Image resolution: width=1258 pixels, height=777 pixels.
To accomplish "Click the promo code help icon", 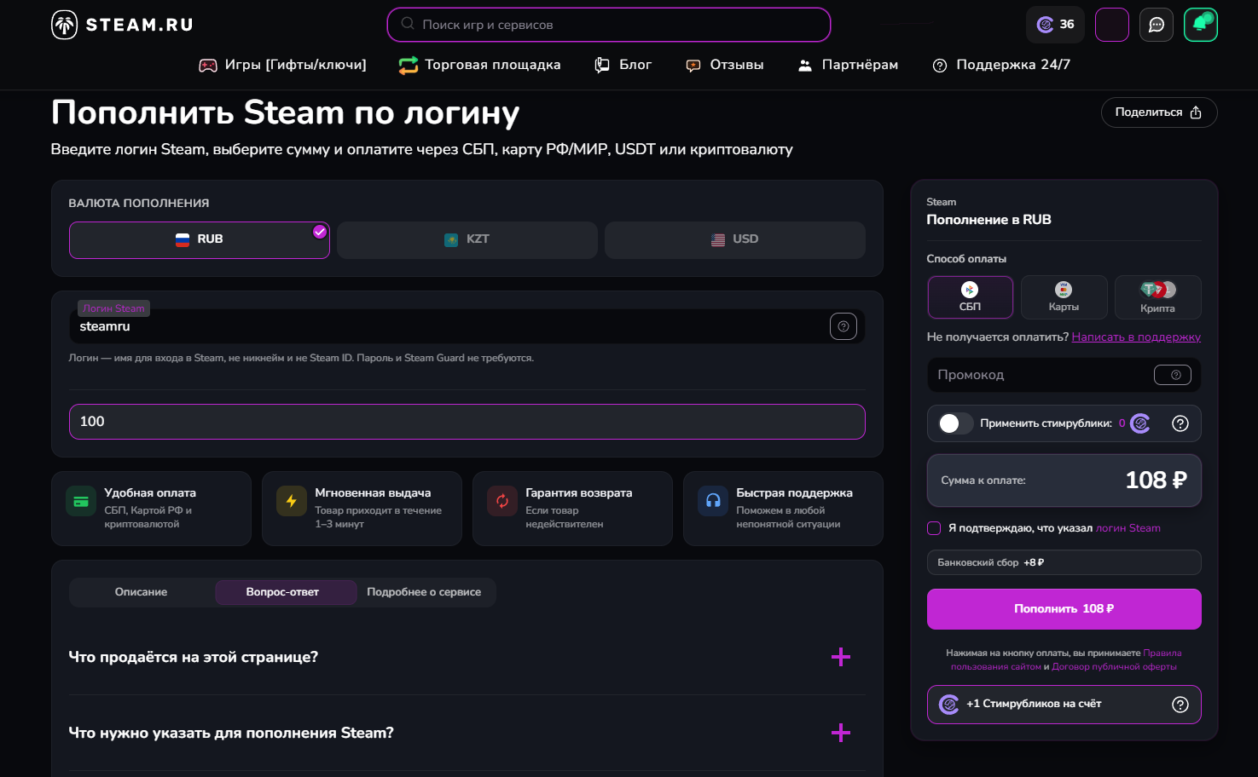I will (1173, 375).
